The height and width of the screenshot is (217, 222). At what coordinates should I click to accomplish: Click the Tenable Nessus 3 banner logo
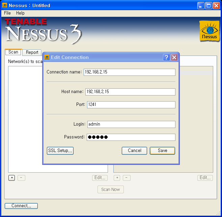pyautogui.click(x=43, y=31)
